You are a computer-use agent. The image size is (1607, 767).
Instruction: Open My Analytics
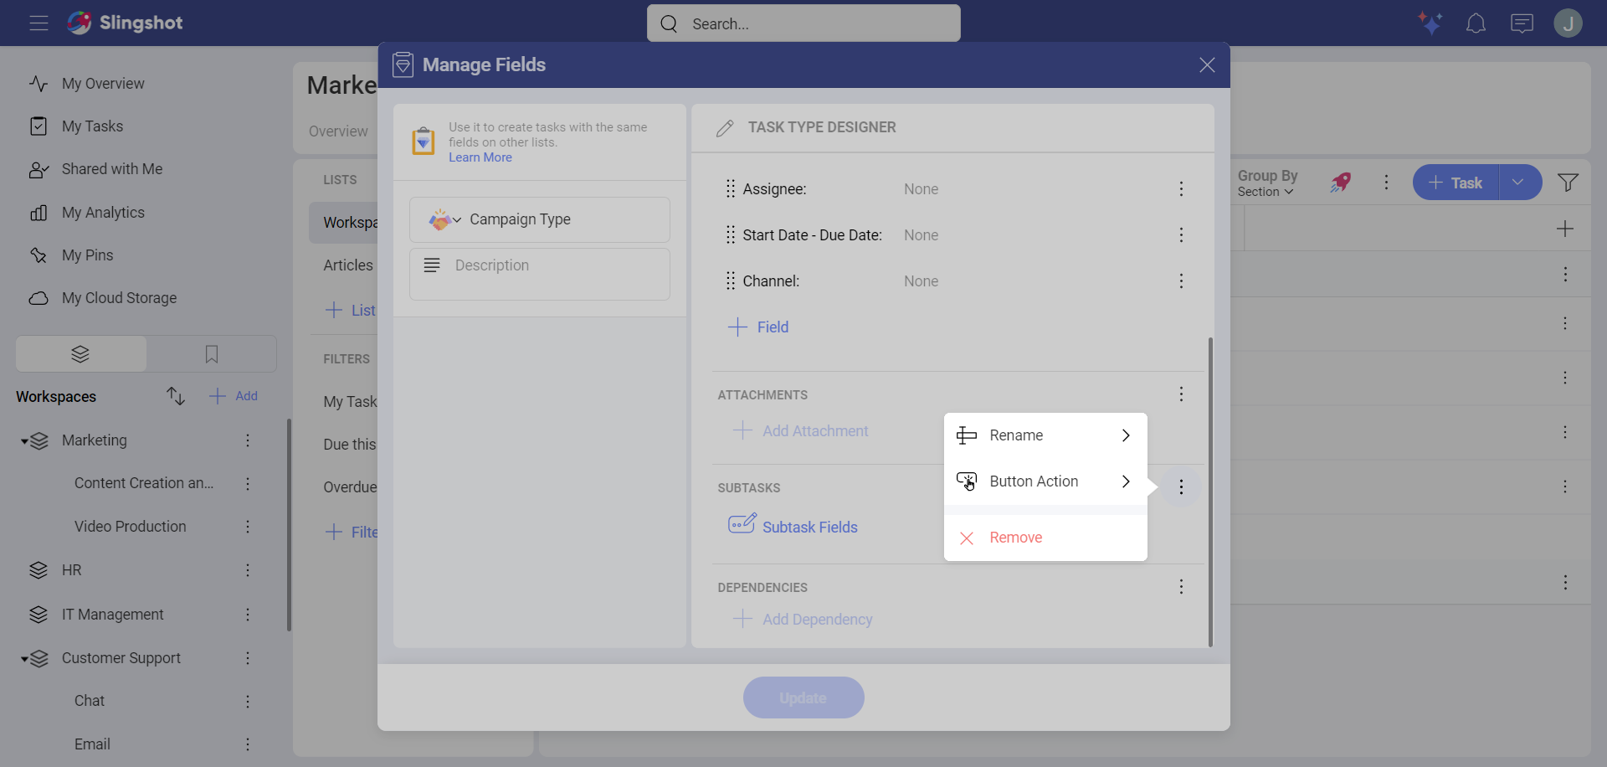click(103, 213)
